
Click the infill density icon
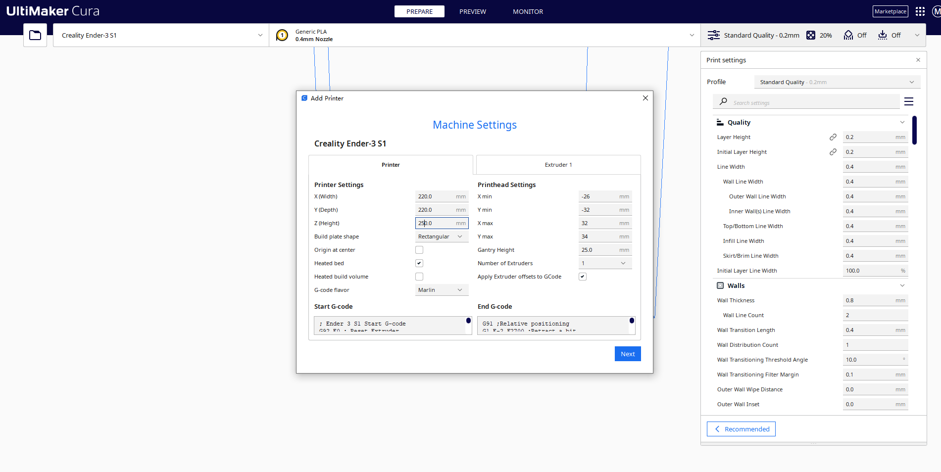click(x=811, y=35)
